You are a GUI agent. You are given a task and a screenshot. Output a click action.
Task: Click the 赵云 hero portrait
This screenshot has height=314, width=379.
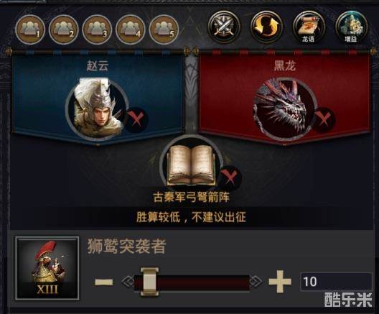97,108
